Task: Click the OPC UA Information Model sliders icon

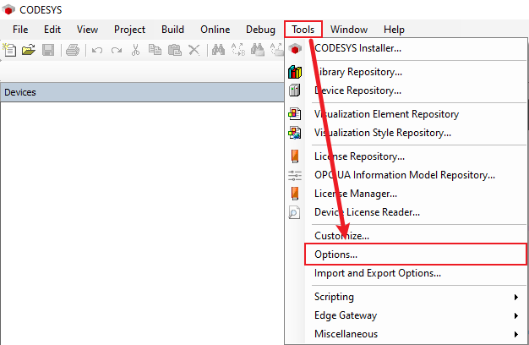Action: tap(295, 175)
